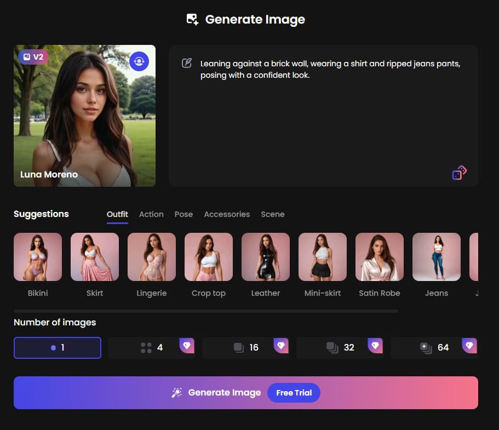This screenshot has height=430, width=499.
Task: Open the Accessories suggestions tab
Action: (227, 214)
